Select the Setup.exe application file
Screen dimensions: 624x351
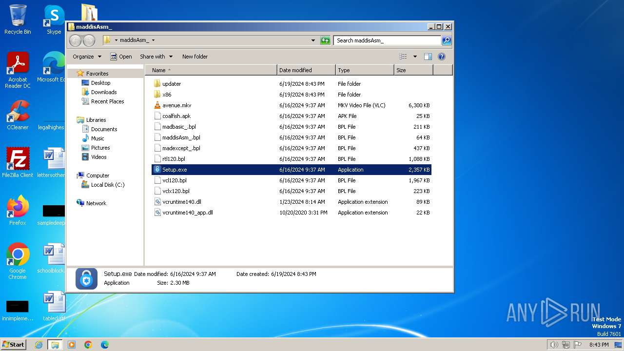(x=292, y=170)
